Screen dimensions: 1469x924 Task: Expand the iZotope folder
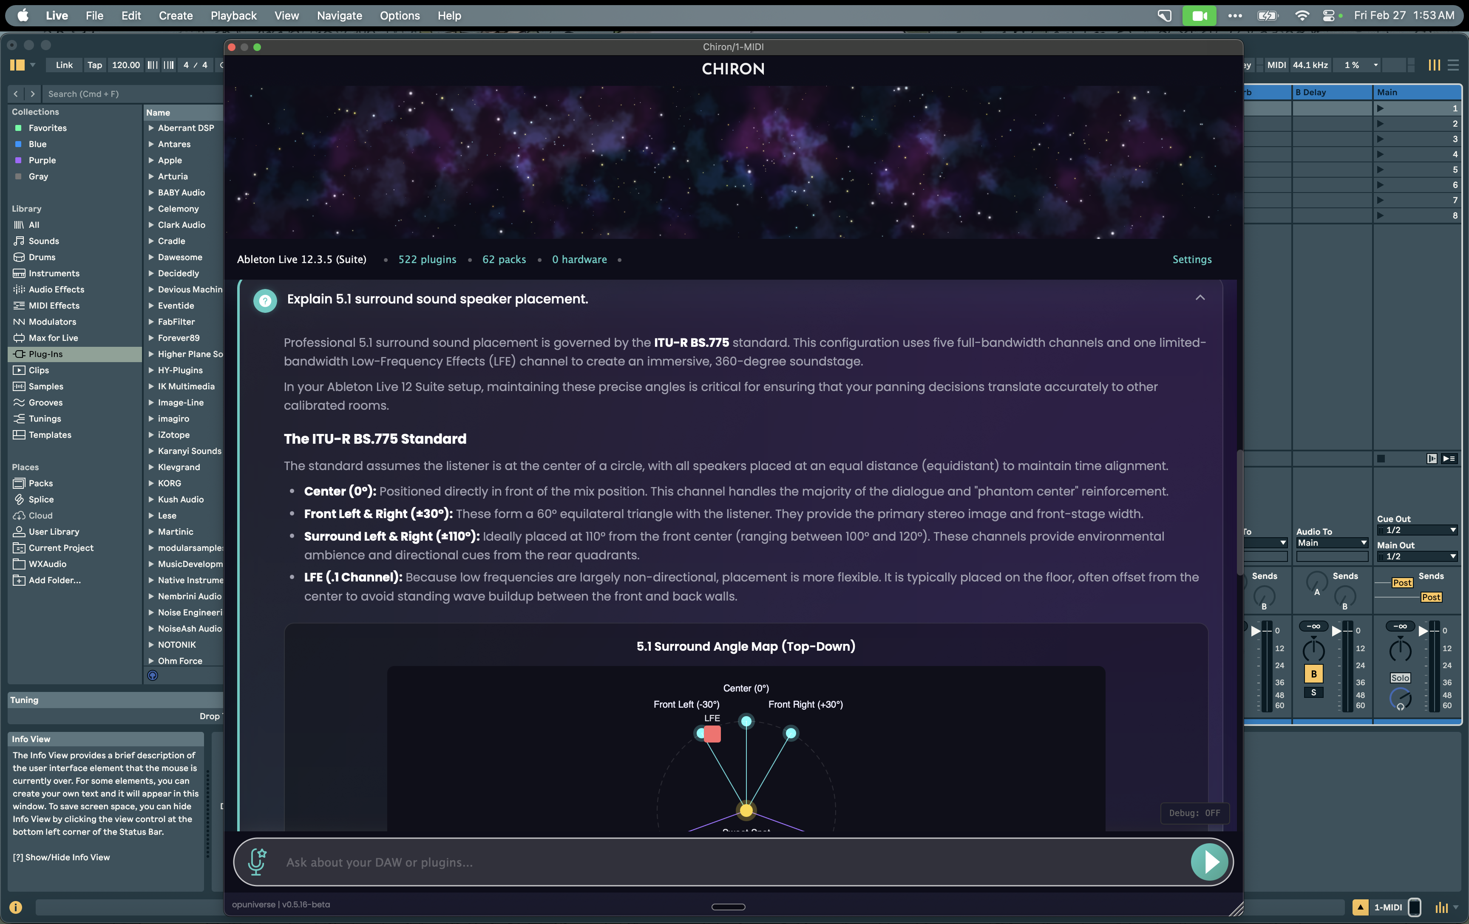click(151, 435)
